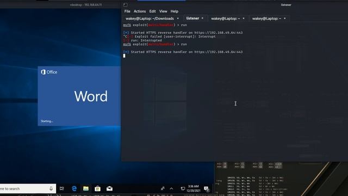
Task: Show hidden system tray icons
Action: tap(171, 189)
